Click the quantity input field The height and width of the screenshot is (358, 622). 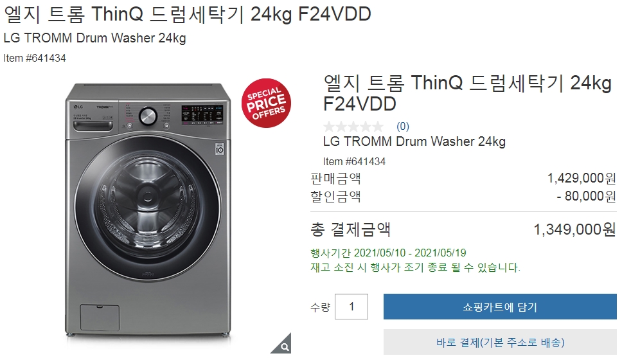[x=351, y=307]
